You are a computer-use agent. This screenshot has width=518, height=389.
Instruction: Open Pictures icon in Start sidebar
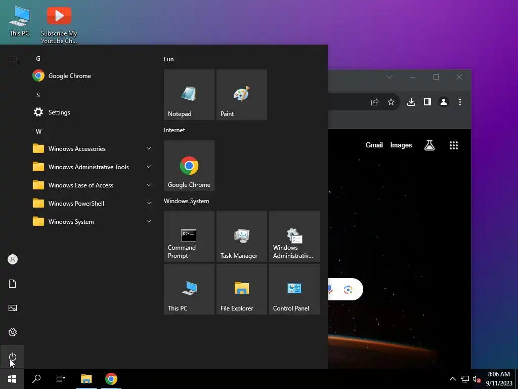pyautogui.click(x=12, y=308)
